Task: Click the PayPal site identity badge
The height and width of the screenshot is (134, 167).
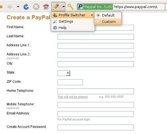Action: (x=95, y=7)
